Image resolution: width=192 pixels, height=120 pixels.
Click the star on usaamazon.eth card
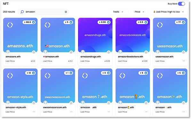(x=183, y=52)
